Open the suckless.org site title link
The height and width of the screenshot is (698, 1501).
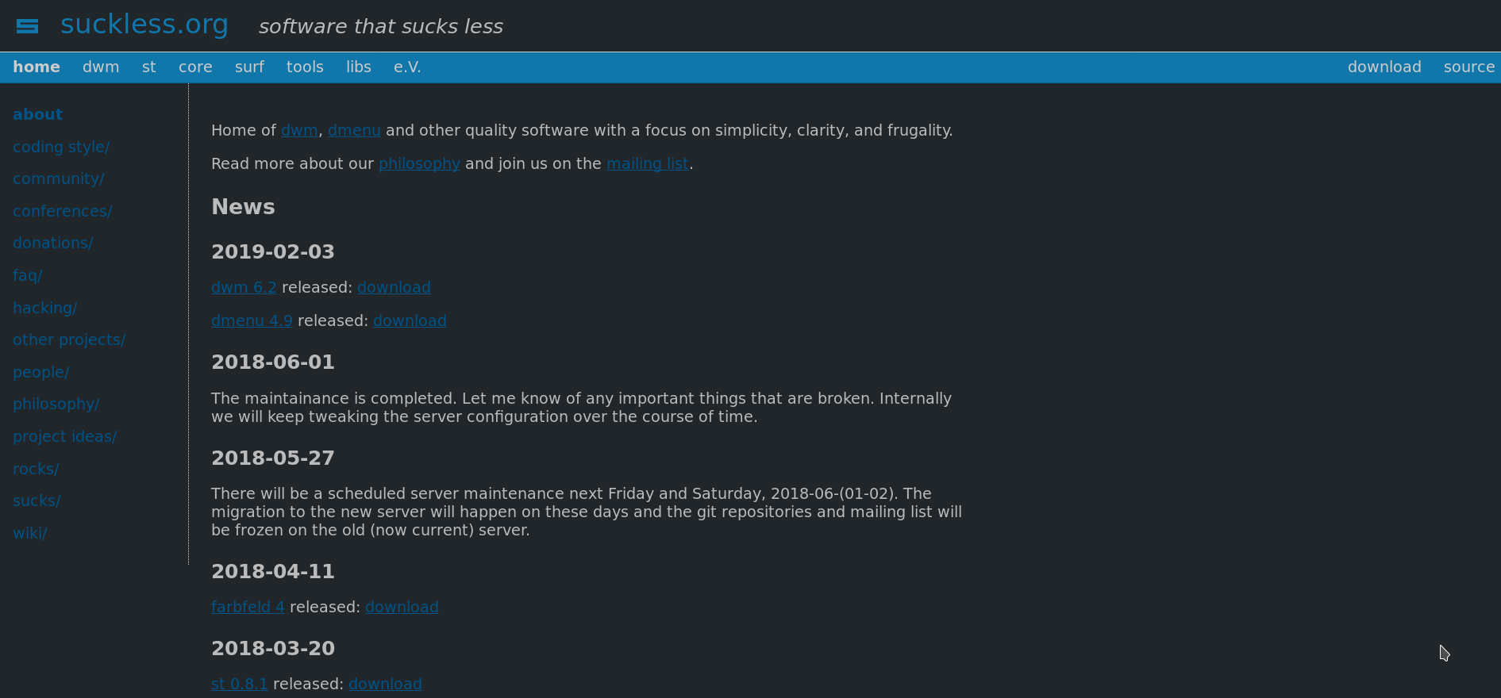tap(144, 25)
